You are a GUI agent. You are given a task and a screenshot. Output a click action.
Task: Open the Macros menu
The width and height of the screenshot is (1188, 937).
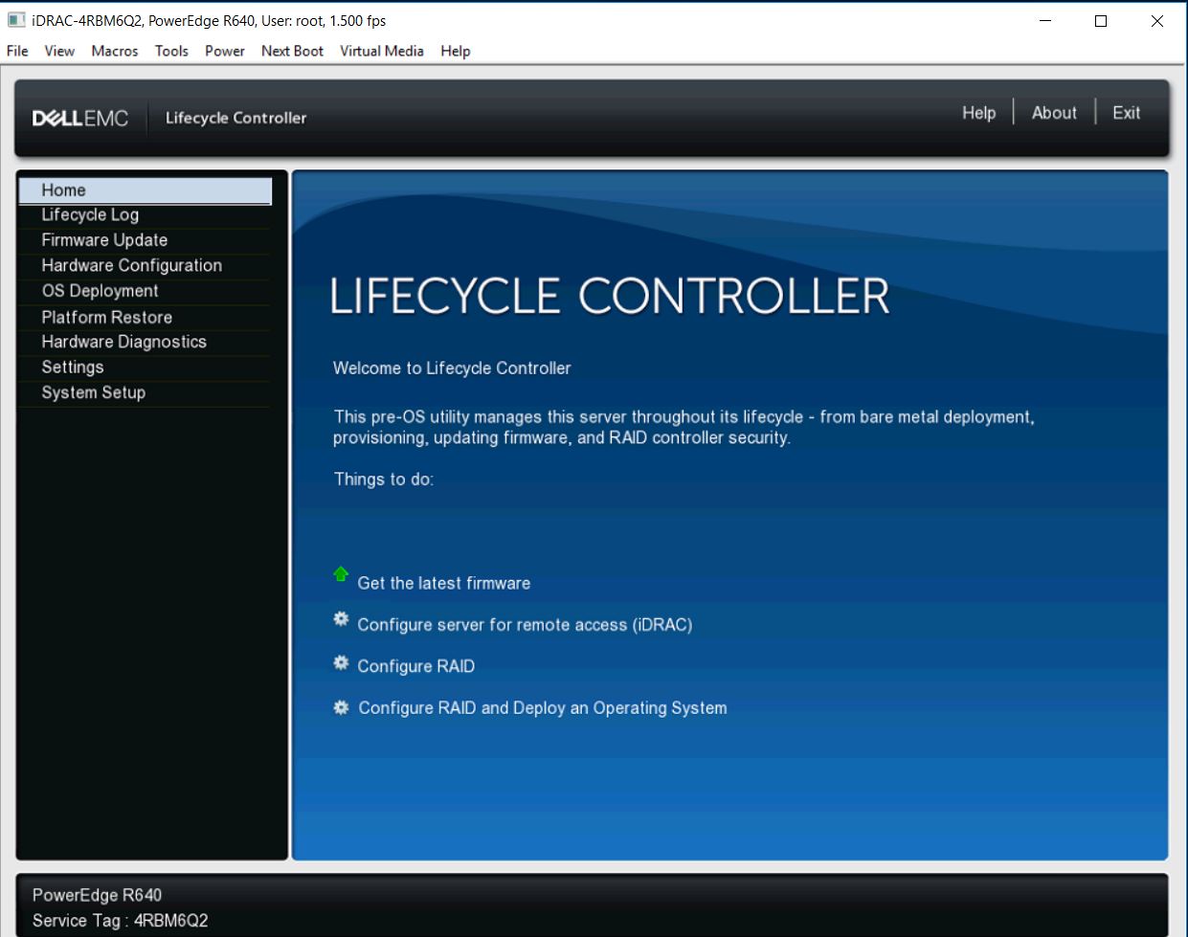[114, 51]
